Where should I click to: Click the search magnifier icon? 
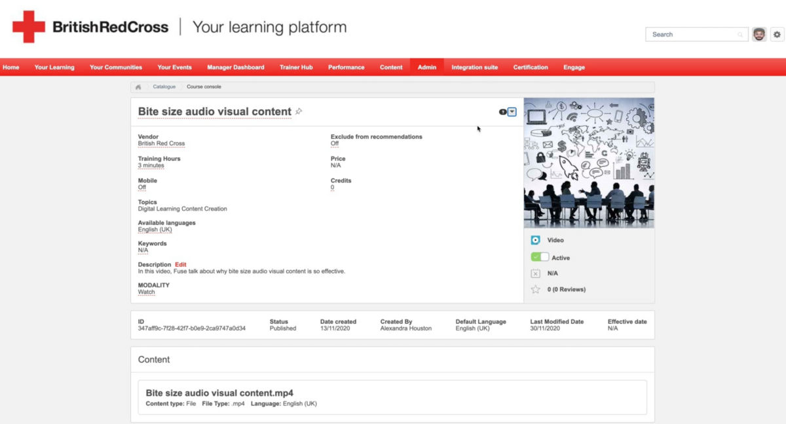(x=741, y=35)
